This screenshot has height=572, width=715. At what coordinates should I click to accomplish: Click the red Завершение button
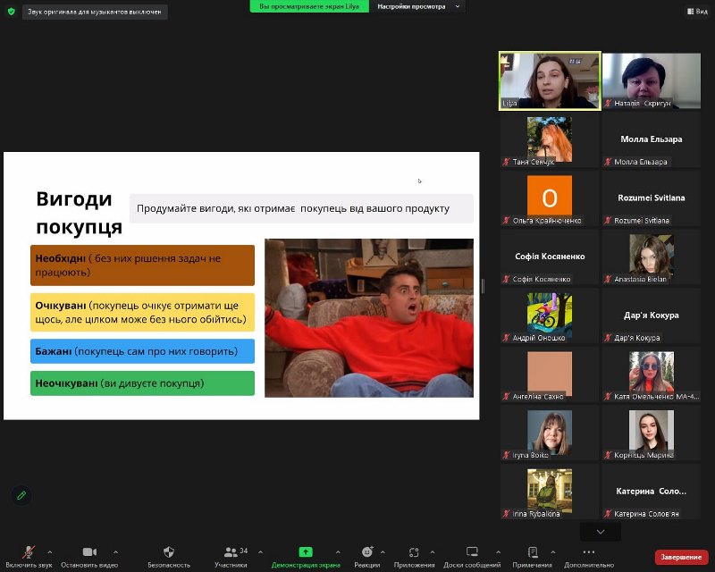point(681,557)
